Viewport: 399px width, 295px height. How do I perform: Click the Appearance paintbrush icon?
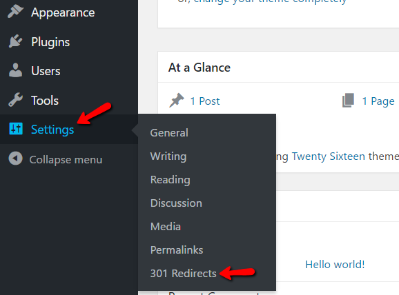[x=15, y=12]
